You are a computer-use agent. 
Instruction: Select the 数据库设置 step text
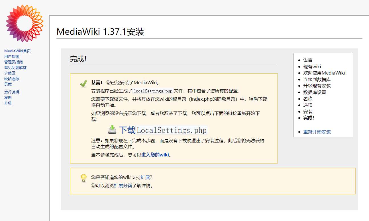(315, 92)
